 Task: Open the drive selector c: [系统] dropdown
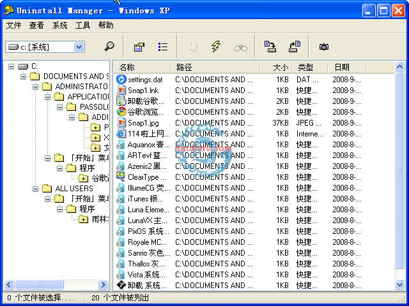coord(79,47)
